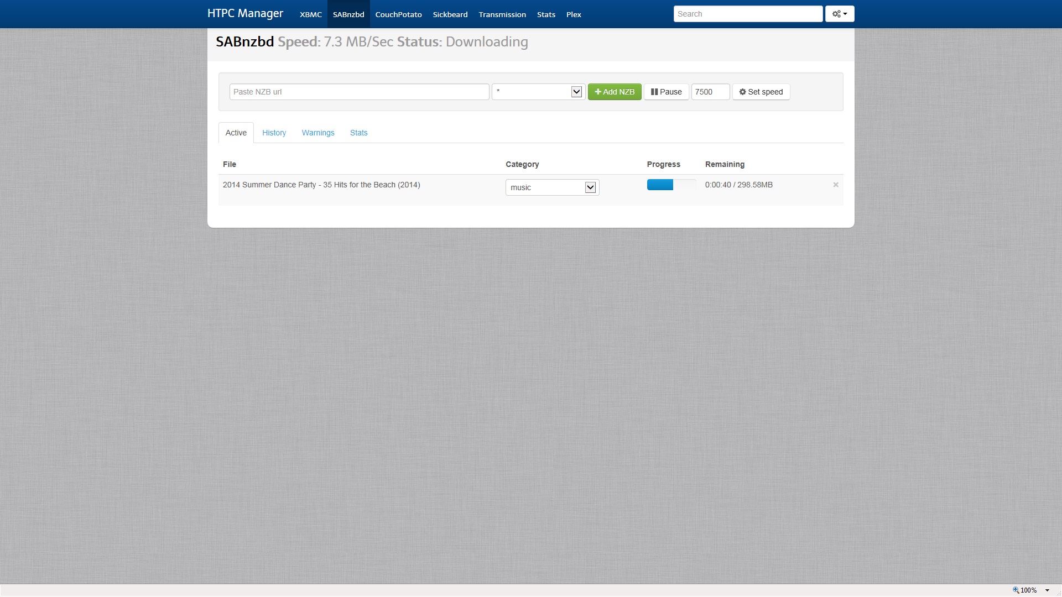Image resolution: width=1062 pixels, height=597 pixels.
Task: Switch to the Warnings tab
Action: [318, 133]
